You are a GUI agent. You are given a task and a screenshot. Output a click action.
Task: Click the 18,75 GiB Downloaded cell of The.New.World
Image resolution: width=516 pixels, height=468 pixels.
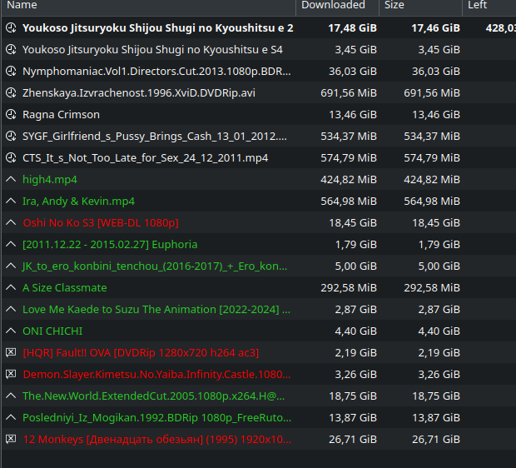click(353, 396)
